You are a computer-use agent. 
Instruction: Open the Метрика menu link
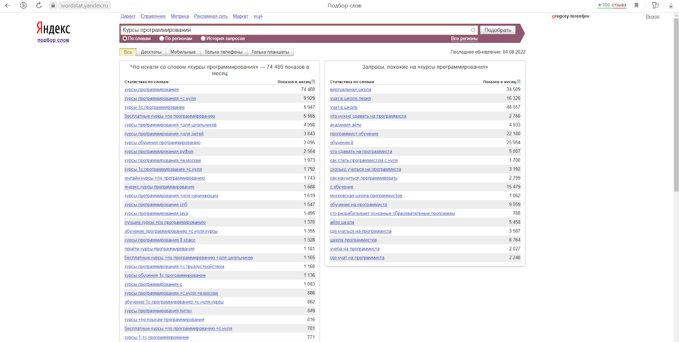[180, 16]
